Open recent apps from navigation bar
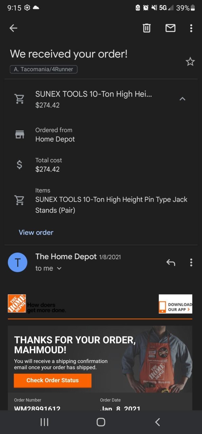 [x=44, y=422]
